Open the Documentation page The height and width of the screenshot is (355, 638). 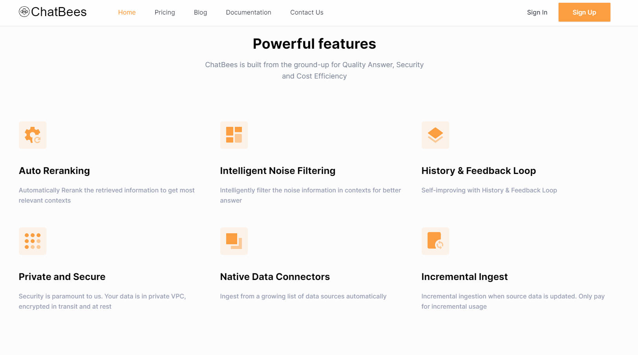(x=248, y=12)
